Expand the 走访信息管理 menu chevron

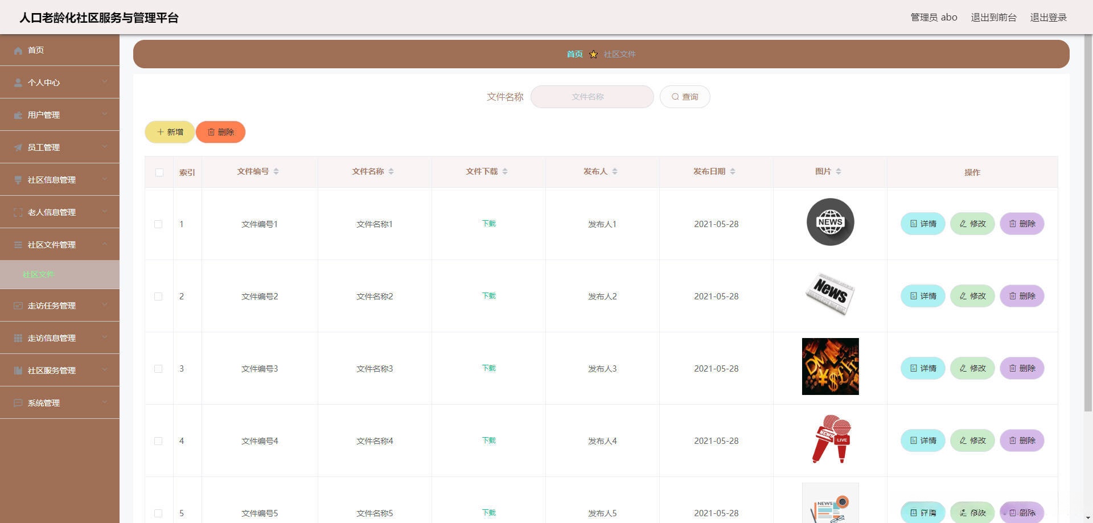click(x=105, y=337)
